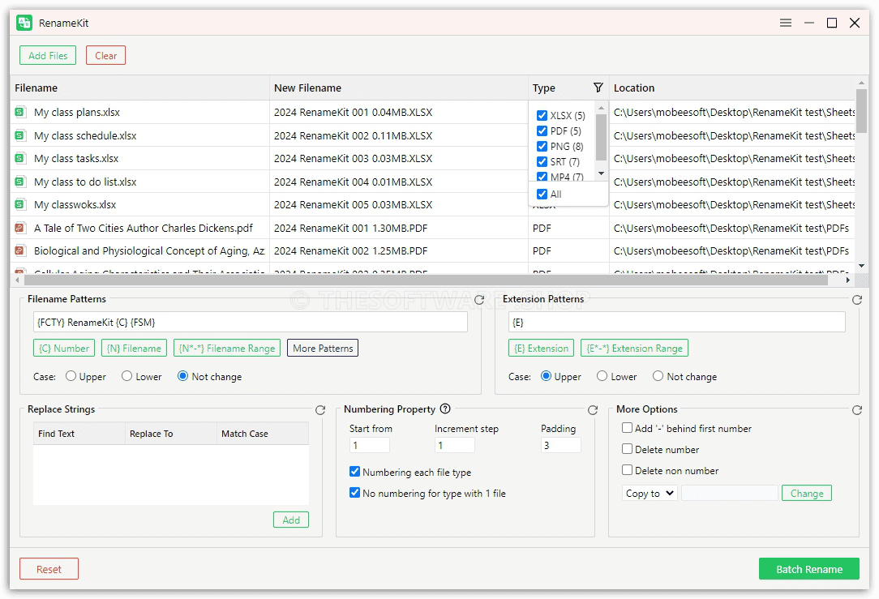Viewport: 879px width, 599px height.
Task: Select Upper case for filename
Action: [71, 376]
